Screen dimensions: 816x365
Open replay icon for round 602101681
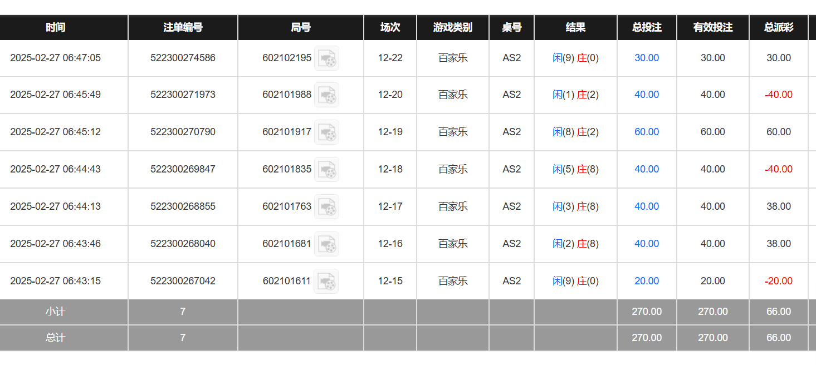tap(326, 244)
